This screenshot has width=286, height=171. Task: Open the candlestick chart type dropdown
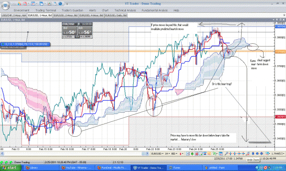point(181,154)
